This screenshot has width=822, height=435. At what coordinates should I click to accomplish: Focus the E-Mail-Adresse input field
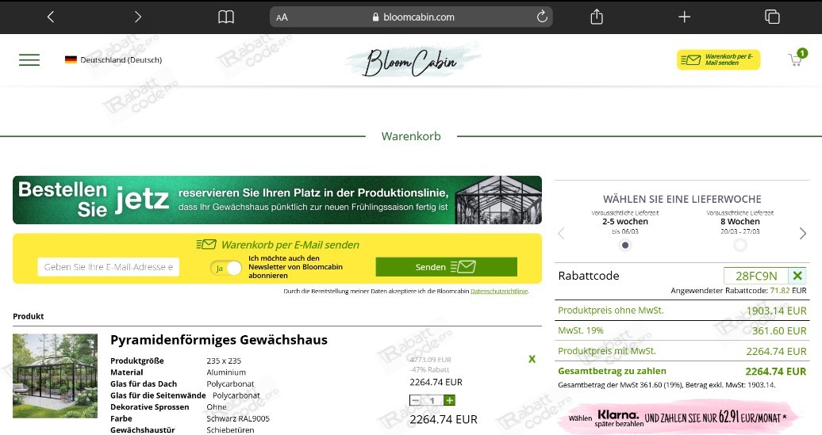coord(109,267)
